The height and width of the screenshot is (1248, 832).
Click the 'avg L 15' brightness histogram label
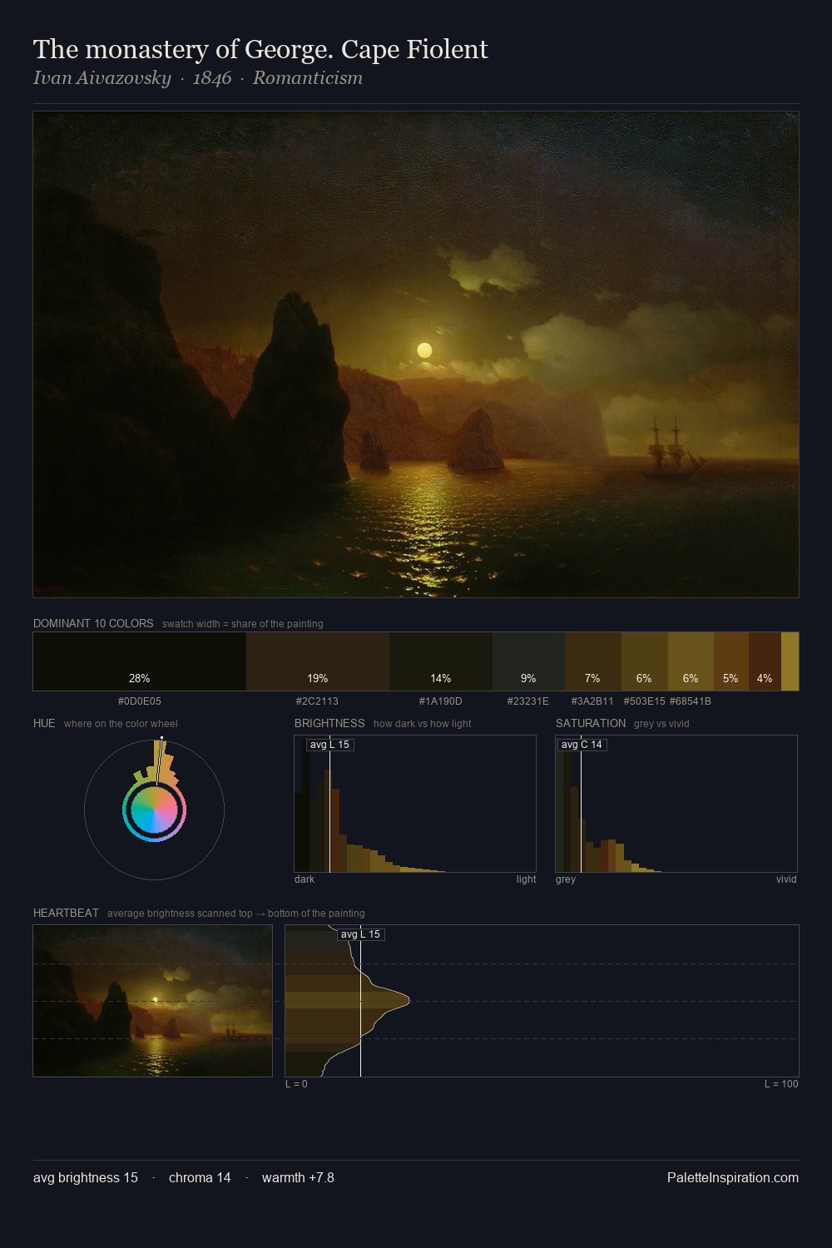point(329,745)
